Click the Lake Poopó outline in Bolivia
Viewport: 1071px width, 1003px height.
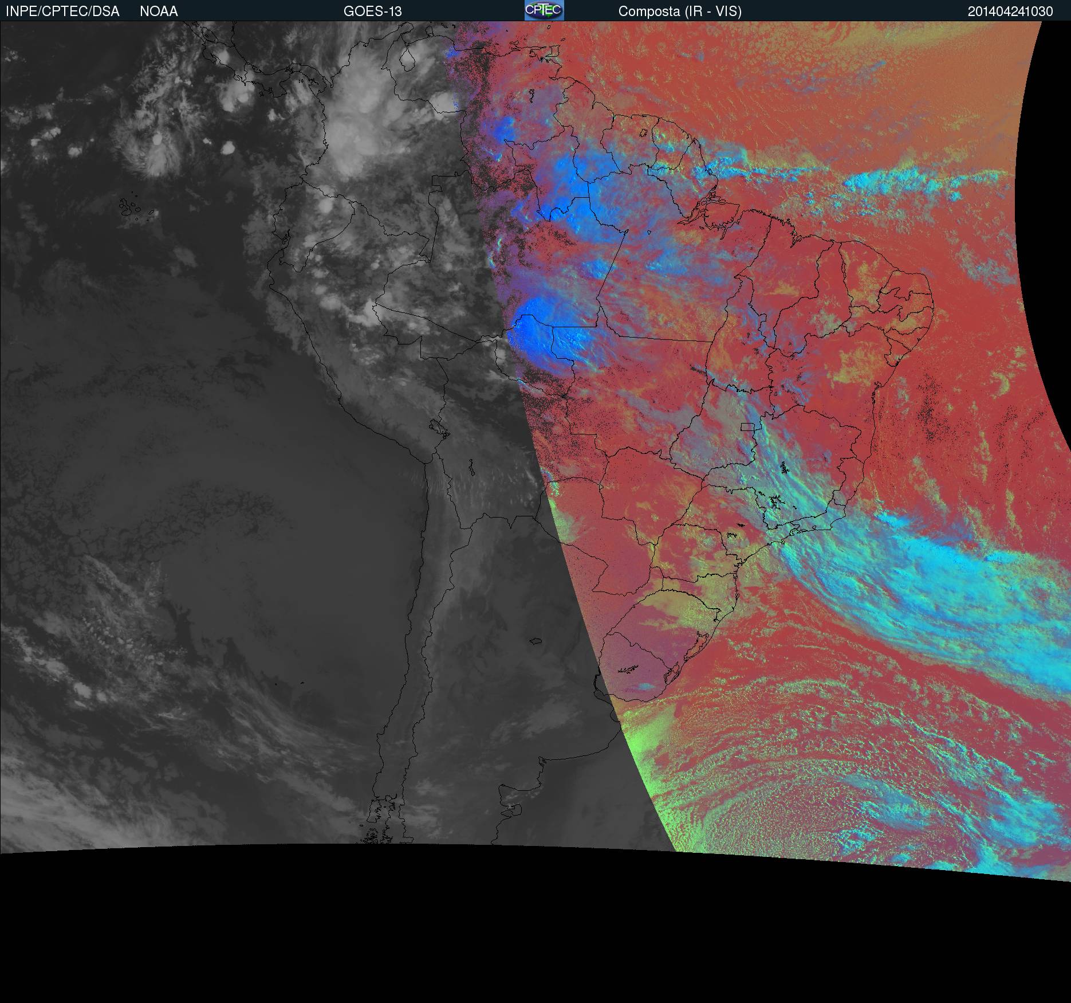[x=470, y=468]
